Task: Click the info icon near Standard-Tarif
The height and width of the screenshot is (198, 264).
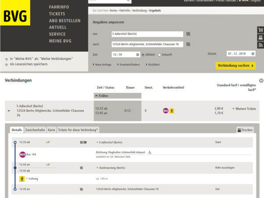Action: coord(261,81)
